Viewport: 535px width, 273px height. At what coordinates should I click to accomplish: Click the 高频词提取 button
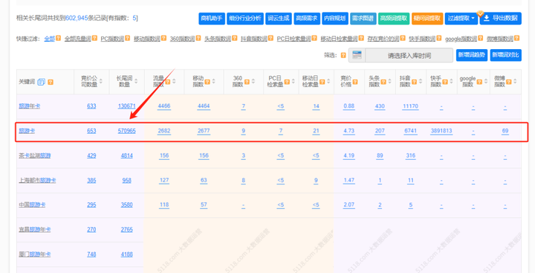pos(393,19)
